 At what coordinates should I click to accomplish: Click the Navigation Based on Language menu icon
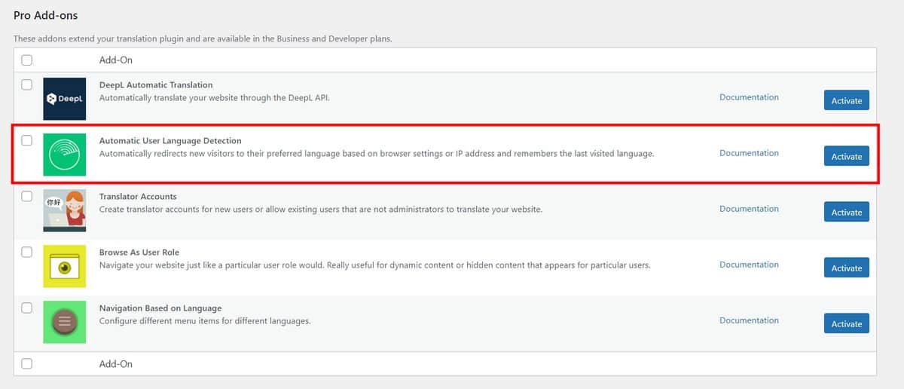[x=64, y=322]
